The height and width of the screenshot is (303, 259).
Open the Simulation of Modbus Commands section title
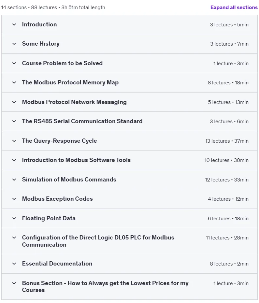(x=69, y=180)
